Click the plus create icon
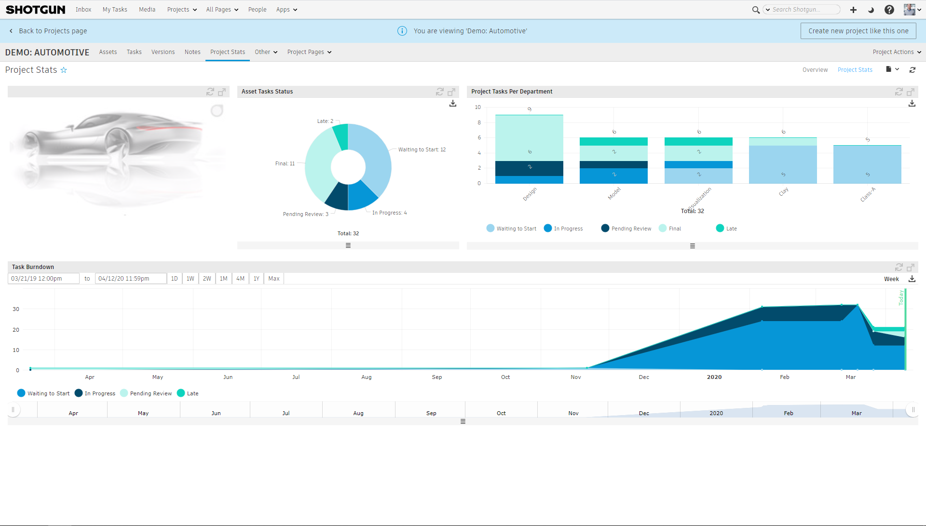 (x=853, y=10)
